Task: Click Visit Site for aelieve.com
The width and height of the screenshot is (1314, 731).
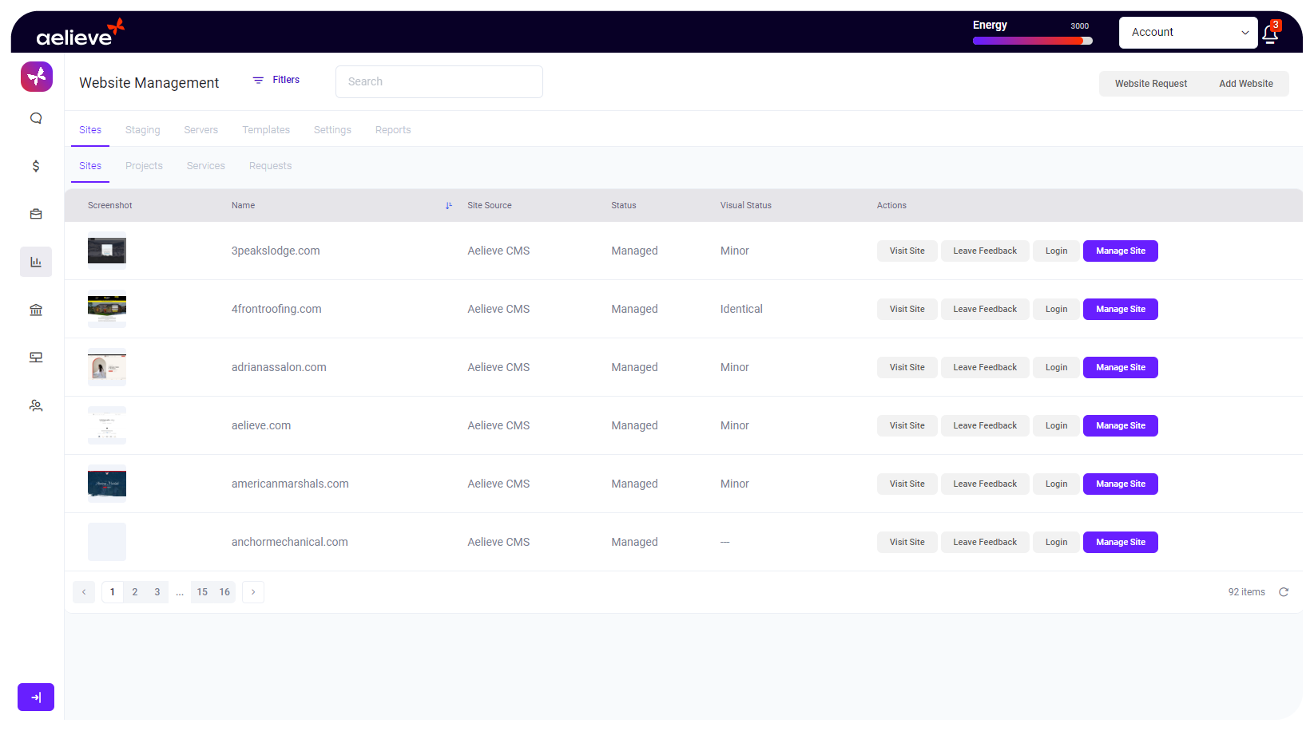Action: tap(907, 425)
